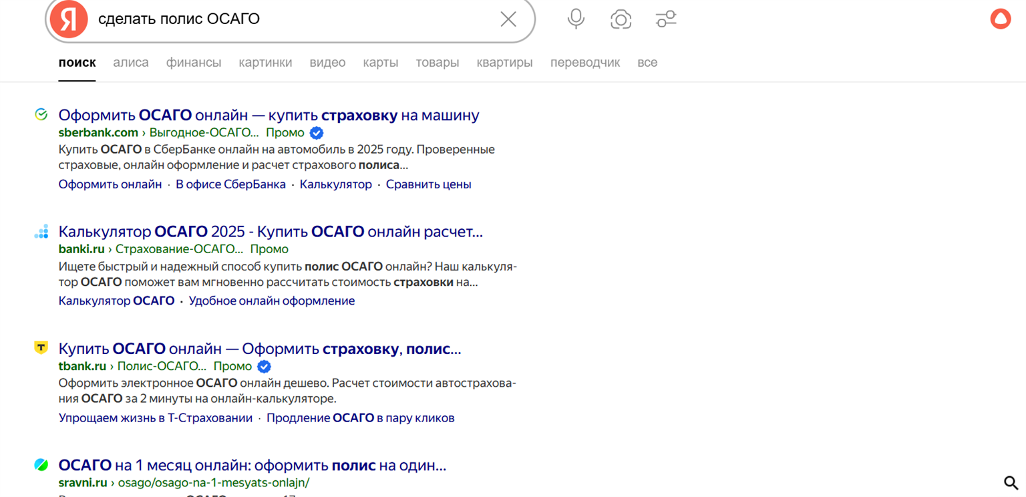Expand the «все» services menu
The image size is (1026, 497).
coord(647,63)
